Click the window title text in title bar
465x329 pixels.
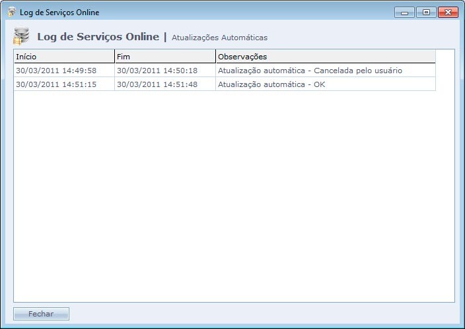point(59,13)
